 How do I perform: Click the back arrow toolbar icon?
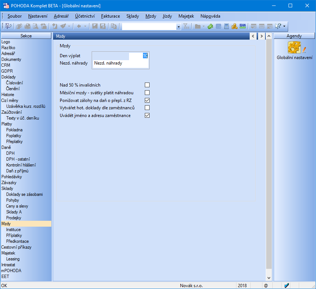(79, 26)
